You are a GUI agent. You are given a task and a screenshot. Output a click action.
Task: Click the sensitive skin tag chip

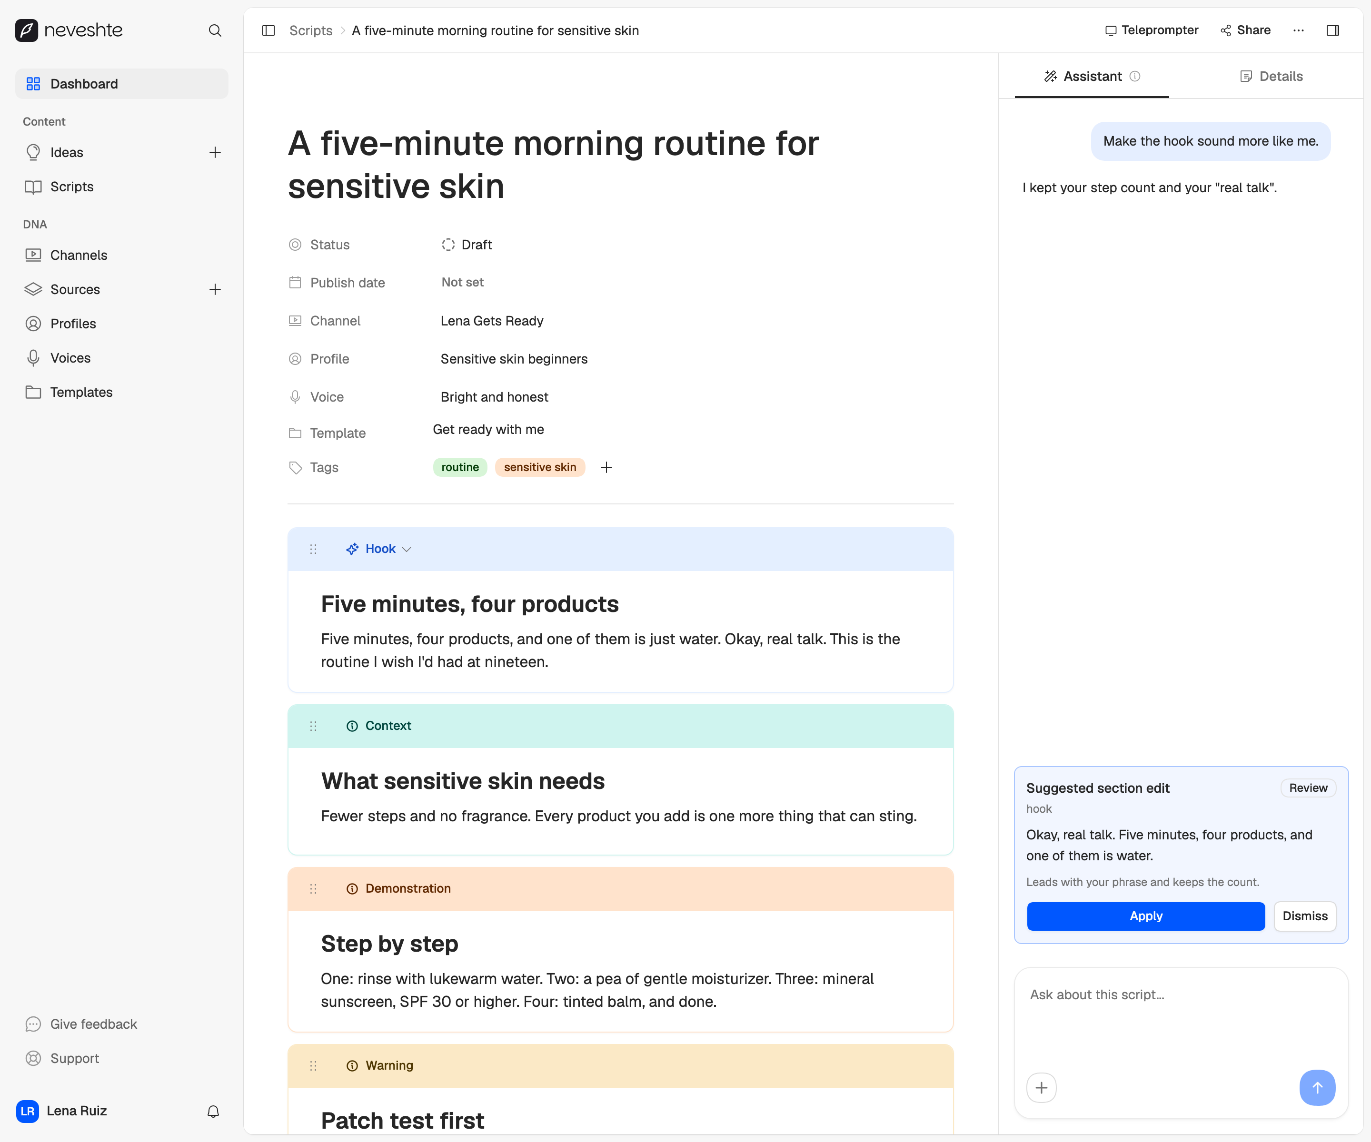pos(540,467)
